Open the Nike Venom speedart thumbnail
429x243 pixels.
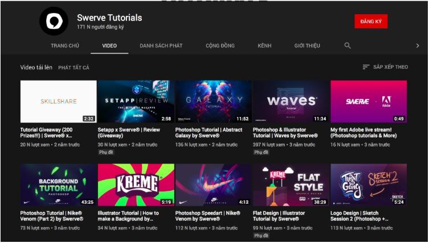[x=214, y=185]
